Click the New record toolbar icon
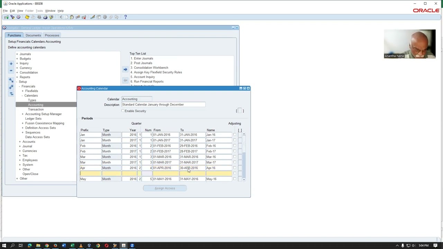Viewport: 443px width, 249px height. click(x=6, y=17)
